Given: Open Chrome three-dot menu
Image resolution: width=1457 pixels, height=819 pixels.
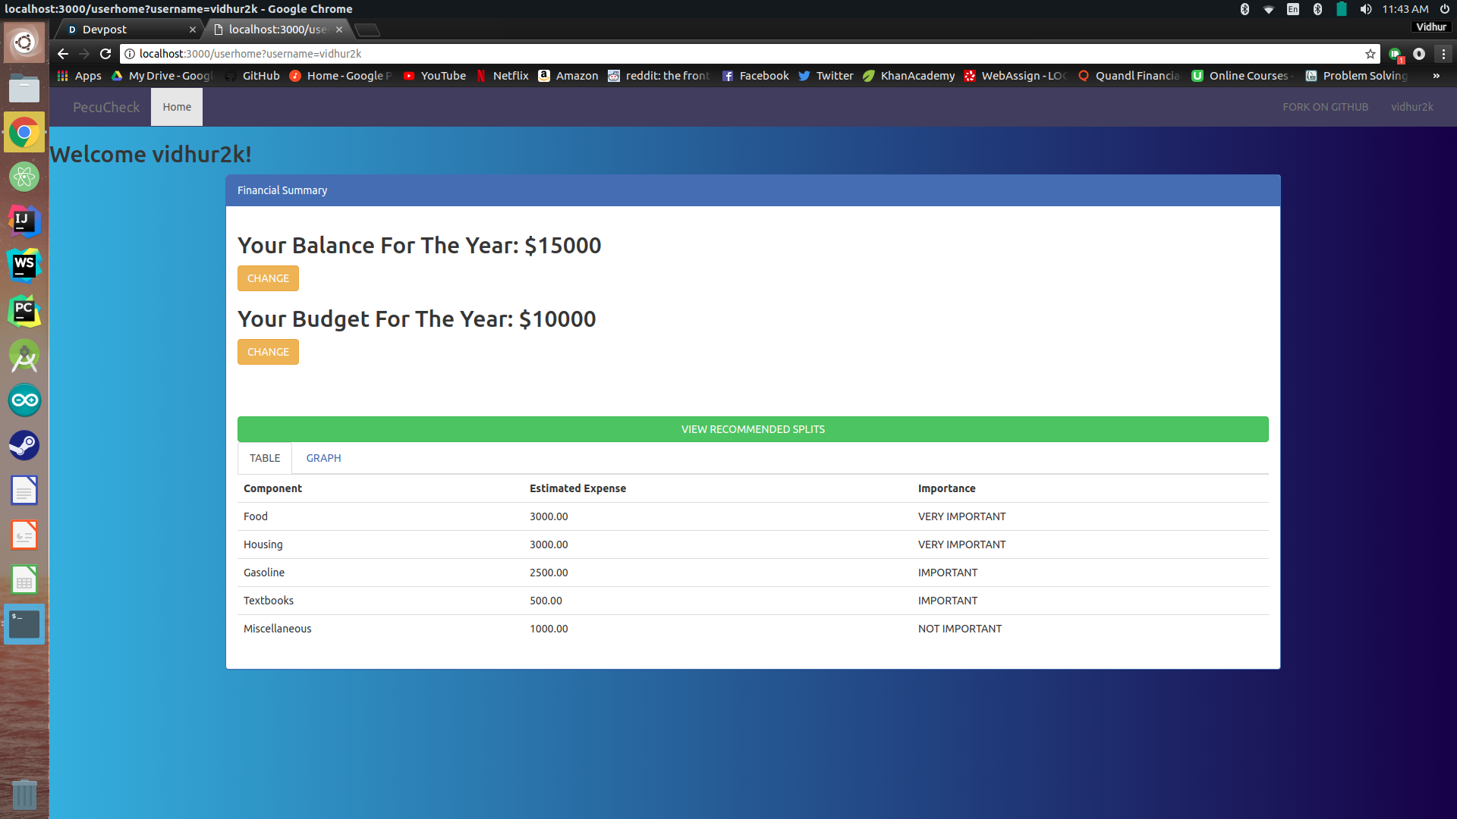Looking at the screenshot, I should tap(1443, 54).
